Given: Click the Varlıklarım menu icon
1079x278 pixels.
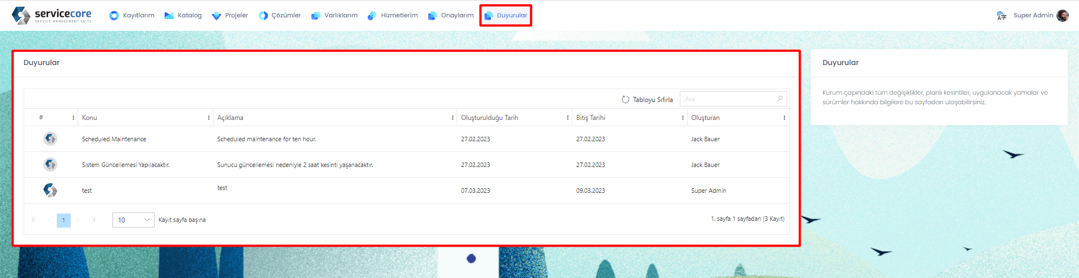Looking at the screenshot, I should click(316, 16).
